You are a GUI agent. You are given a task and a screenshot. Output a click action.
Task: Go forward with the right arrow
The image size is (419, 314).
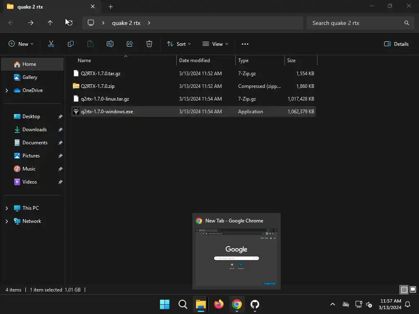(x=30, y=23)
